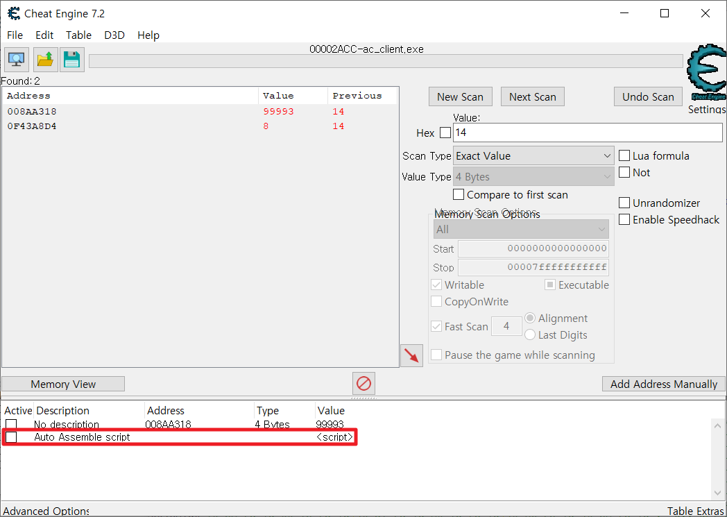The height and width of the screenshot is (517, 727).
Task: Open Cheat Engine logo settings icon
Action: 707,73
